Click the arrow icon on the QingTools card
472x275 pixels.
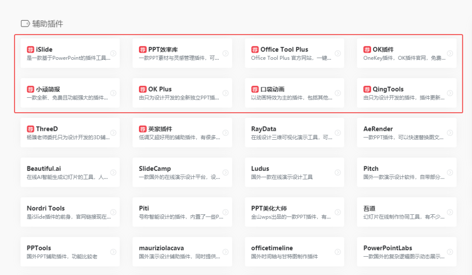(450, 93)
